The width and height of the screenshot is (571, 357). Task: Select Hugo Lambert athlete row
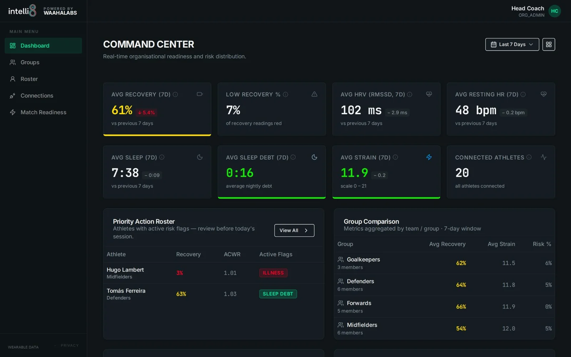click(x=213, y=273)
